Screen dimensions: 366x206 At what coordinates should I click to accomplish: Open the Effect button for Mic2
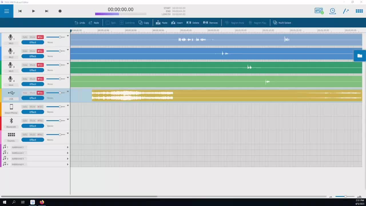33,56
